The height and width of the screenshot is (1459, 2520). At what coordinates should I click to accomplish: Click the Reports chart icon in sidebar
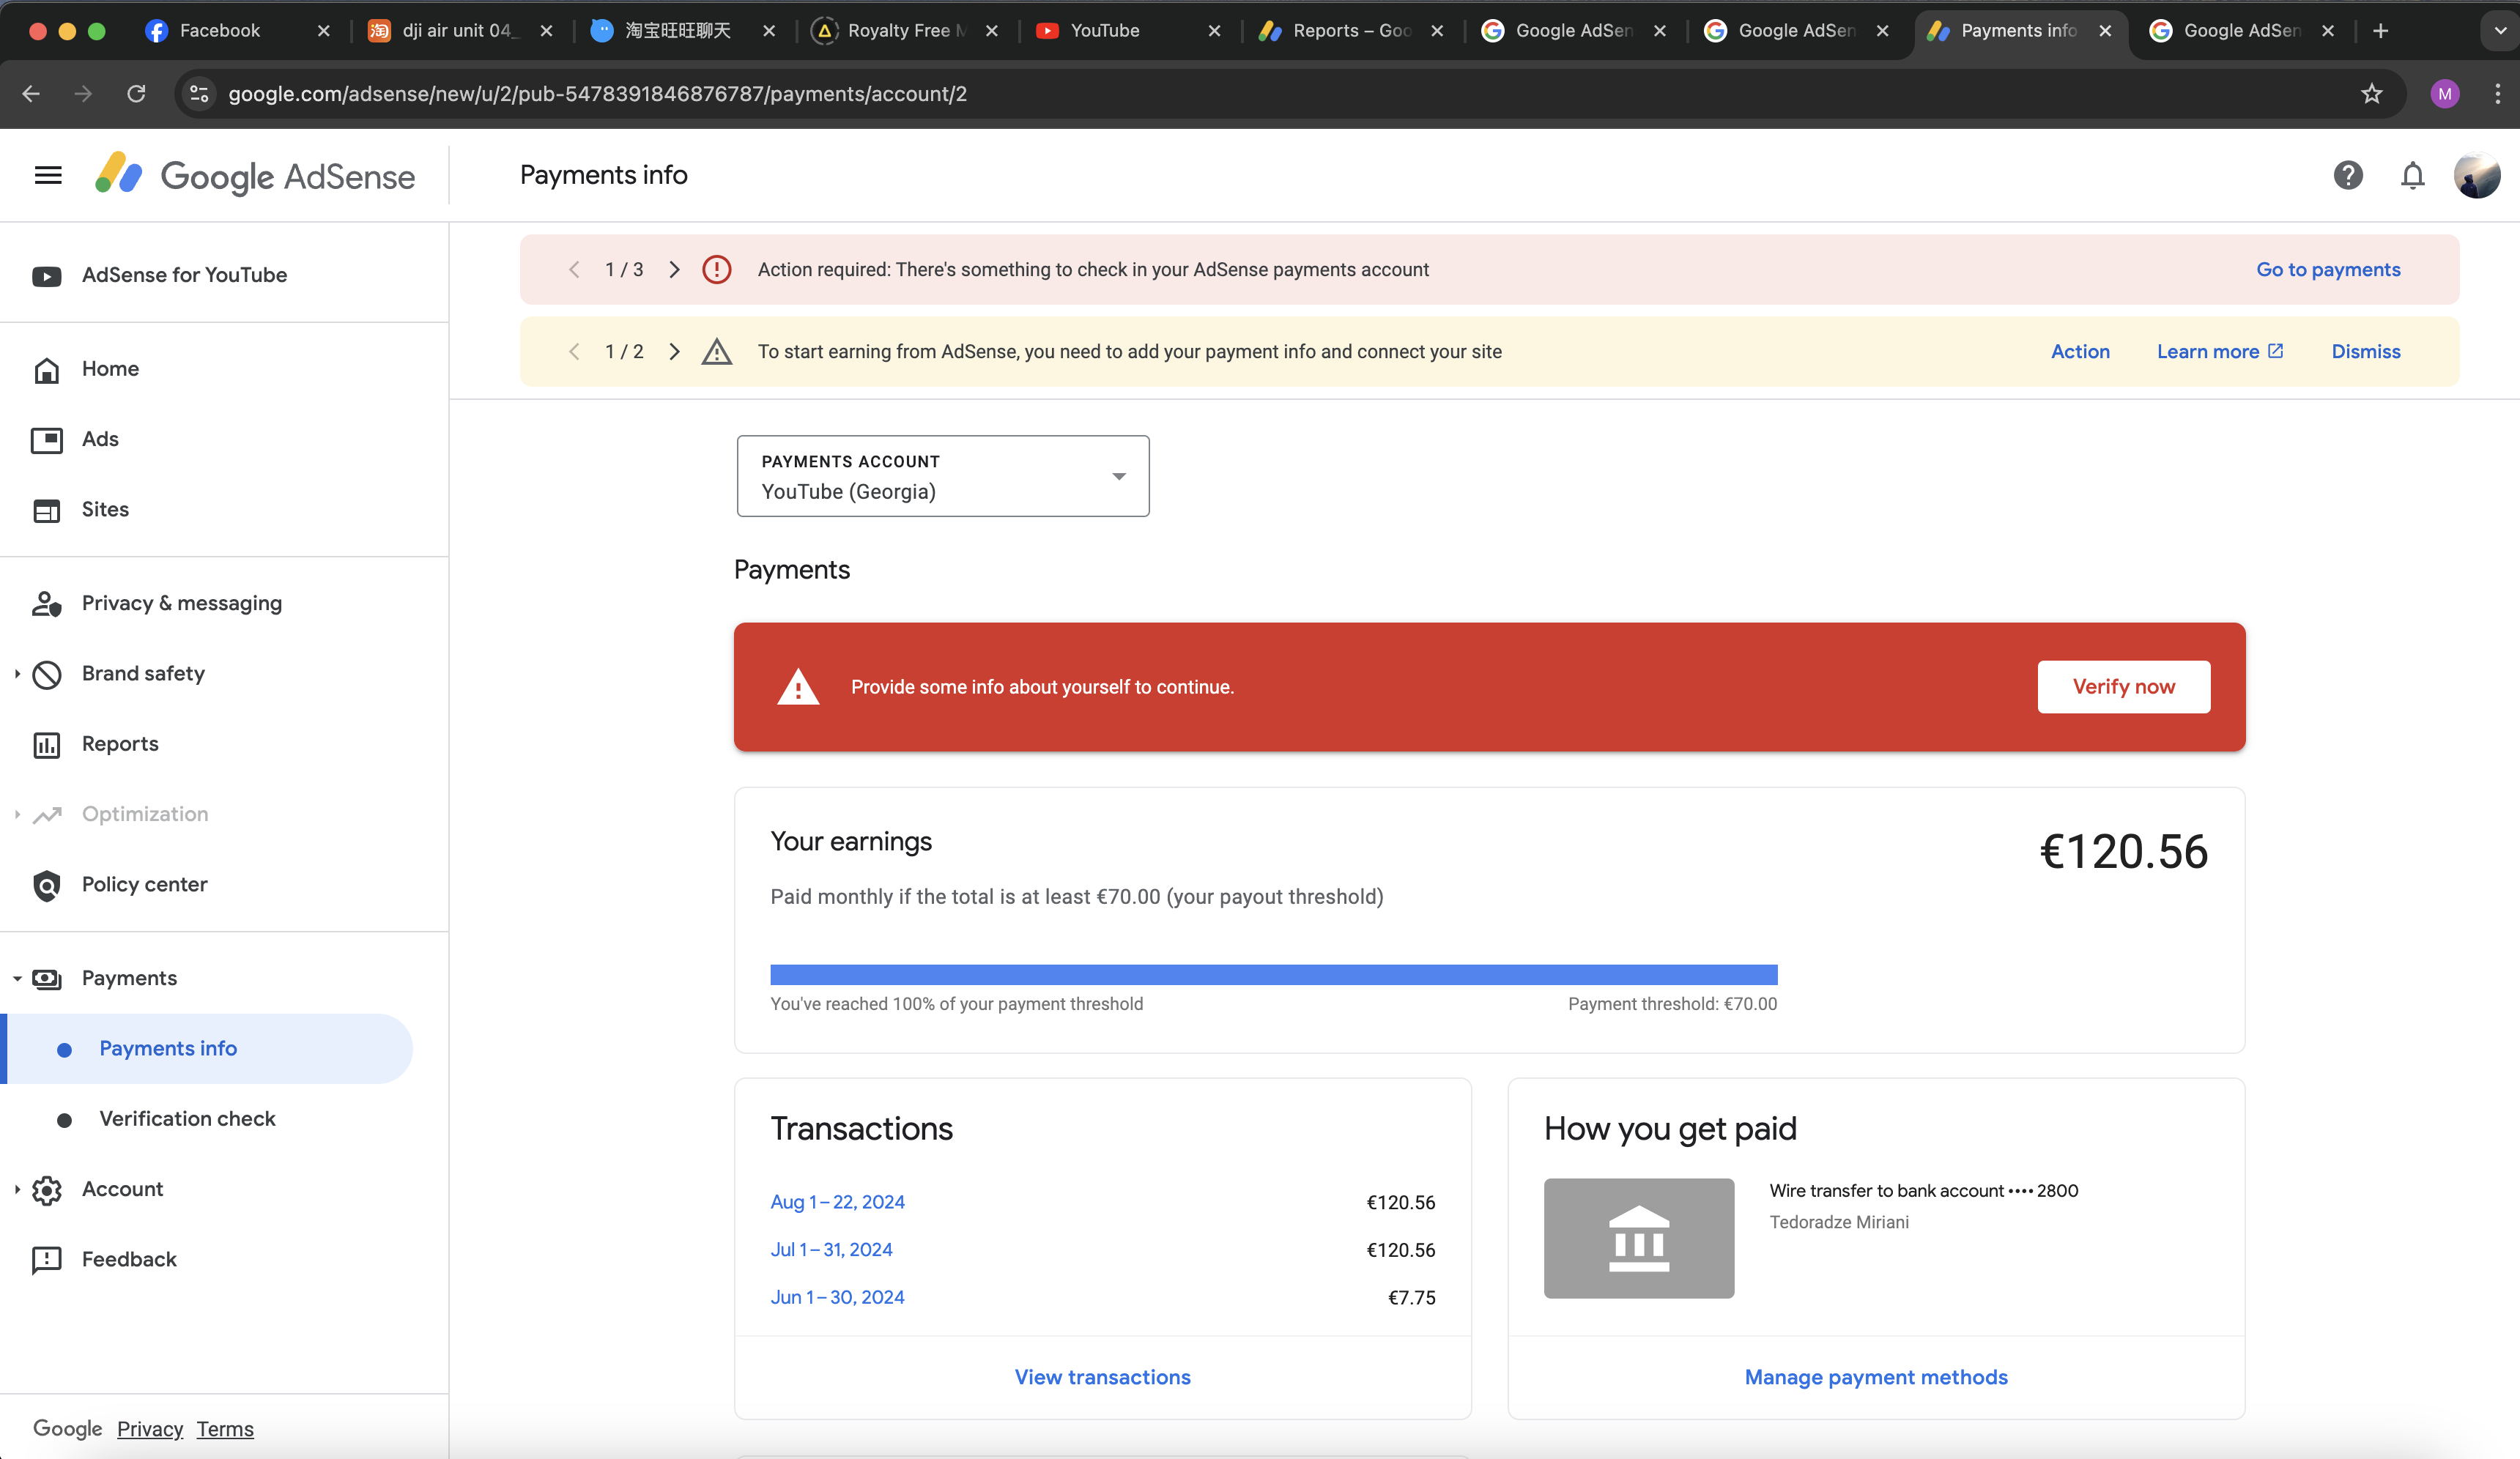[x=47, y=744]
